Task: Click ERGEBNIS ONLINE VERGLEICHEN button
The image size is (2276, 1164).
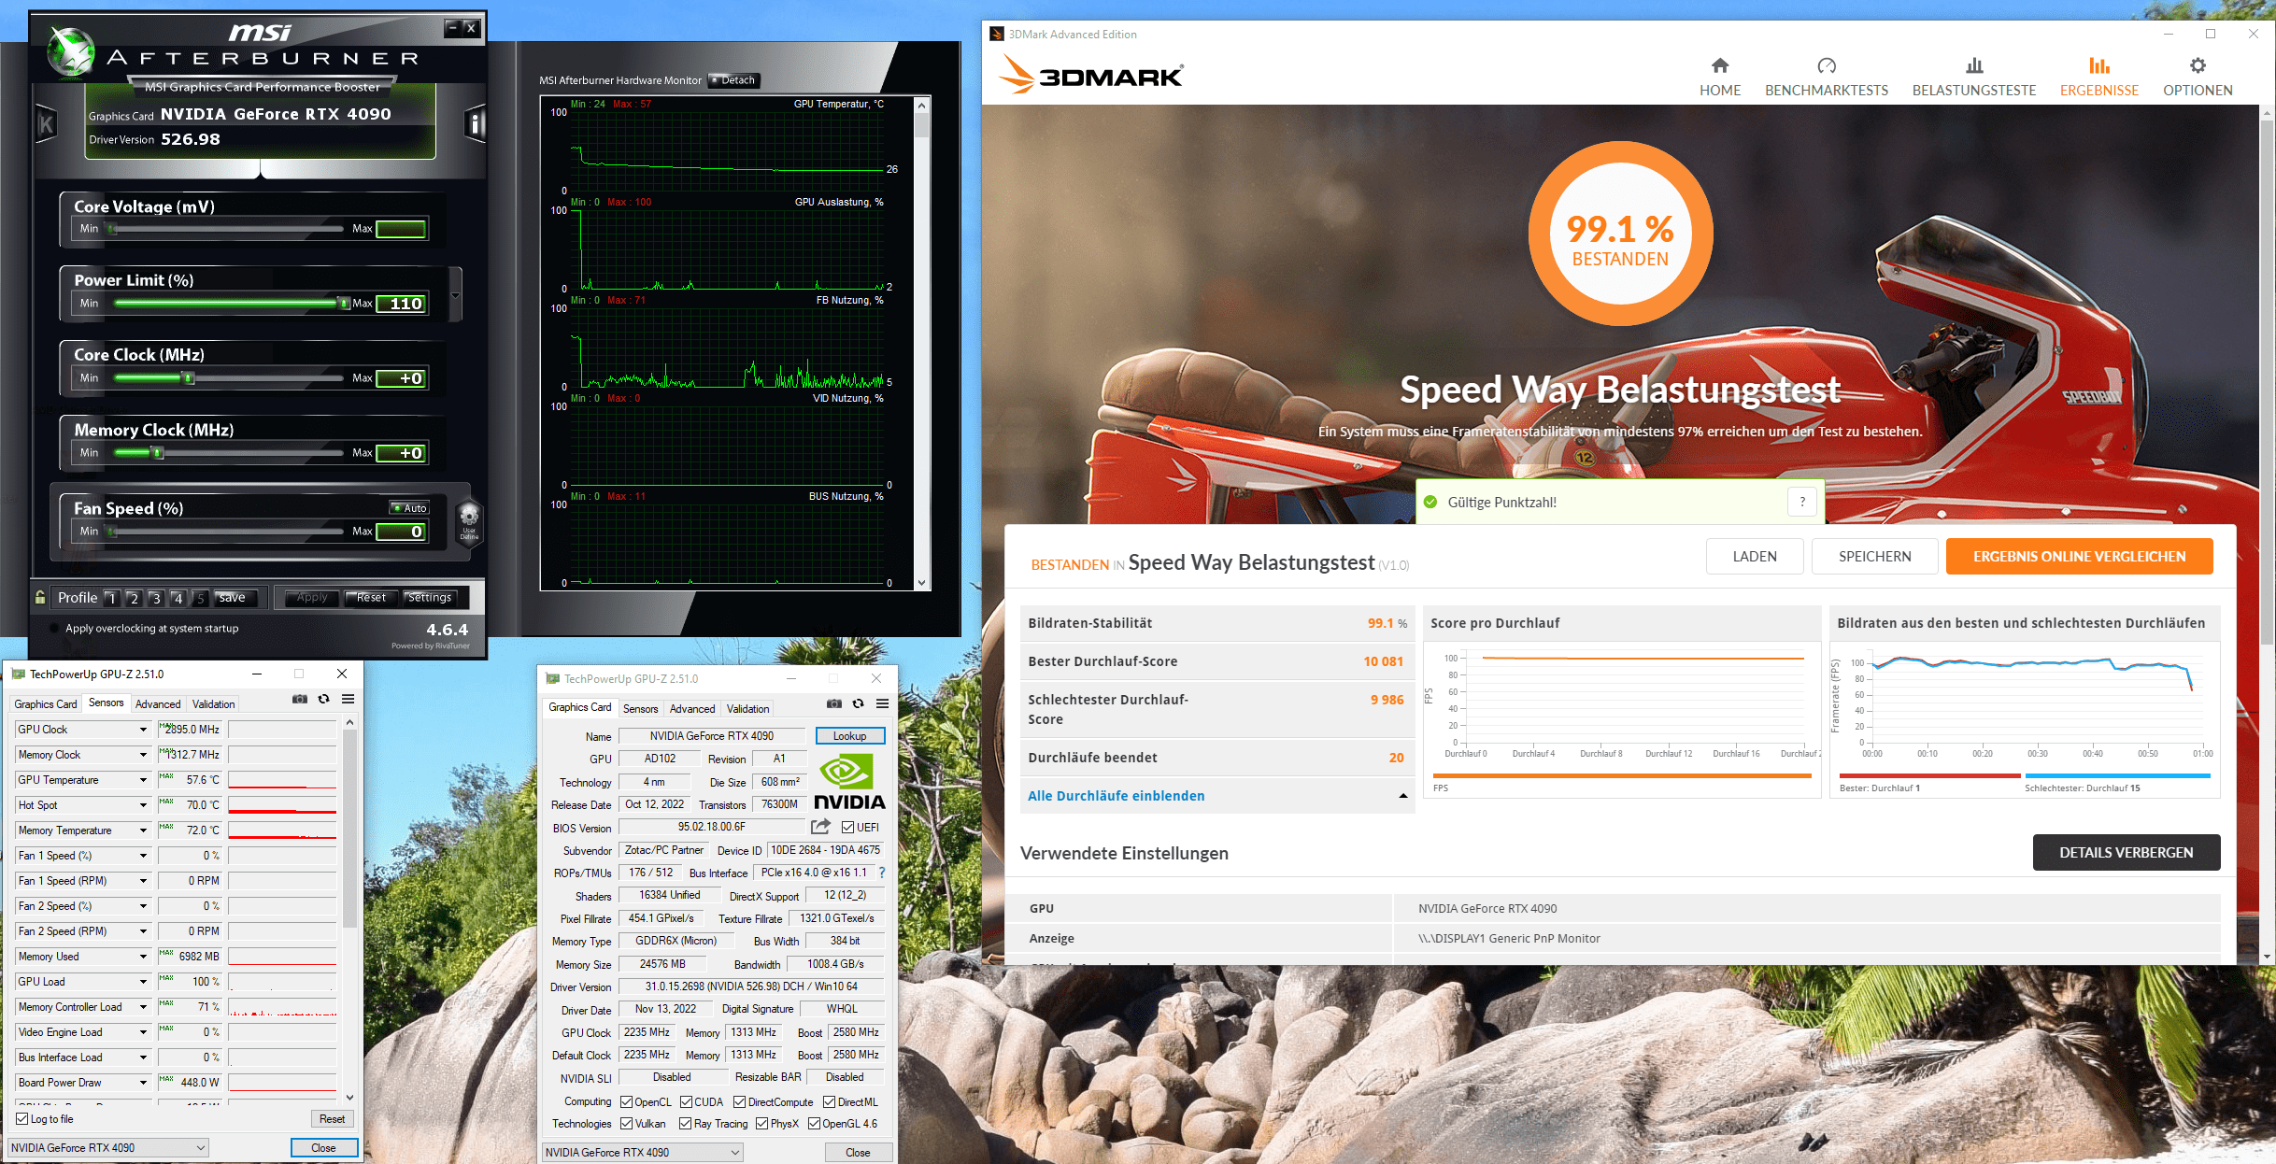Action: coord(2079,557)
